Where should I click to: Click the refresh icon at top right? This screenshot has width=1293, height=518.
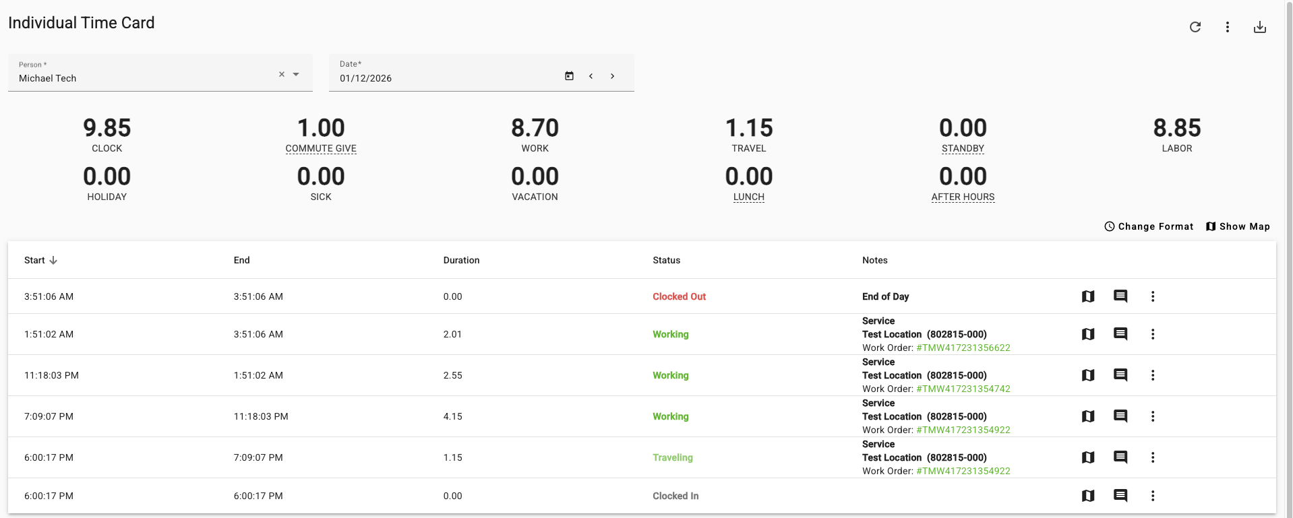coord(1195,27)
